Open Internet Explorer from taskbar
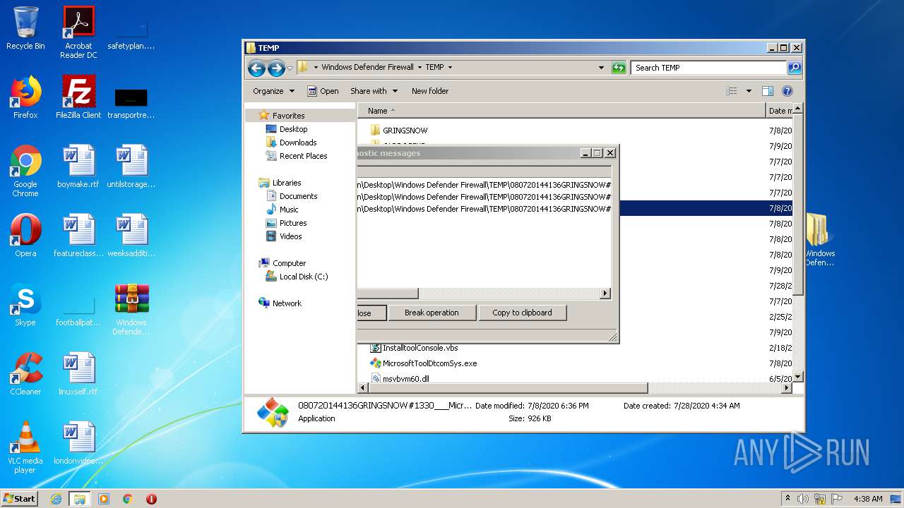 (56, 499)
